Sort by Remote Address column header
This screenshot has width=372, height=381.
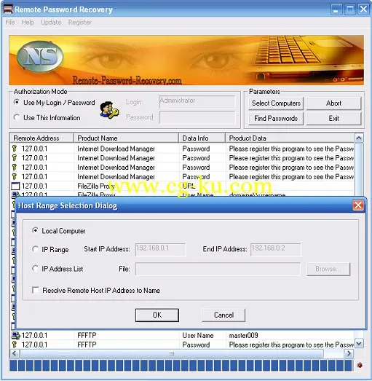click(41, 138)
